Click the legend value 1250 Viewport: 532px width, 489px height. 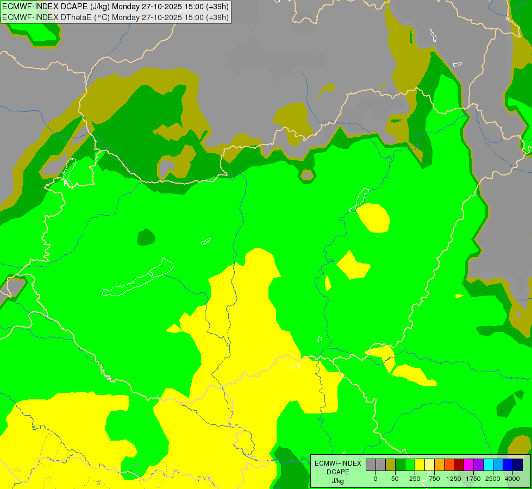click(454, 479)
